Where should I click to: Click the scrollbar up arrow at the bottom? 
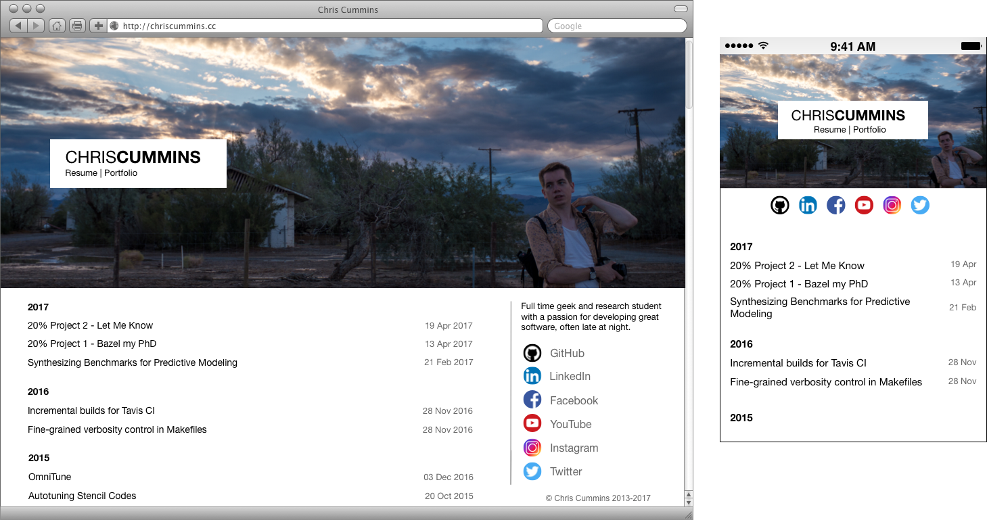click(689, 494)
